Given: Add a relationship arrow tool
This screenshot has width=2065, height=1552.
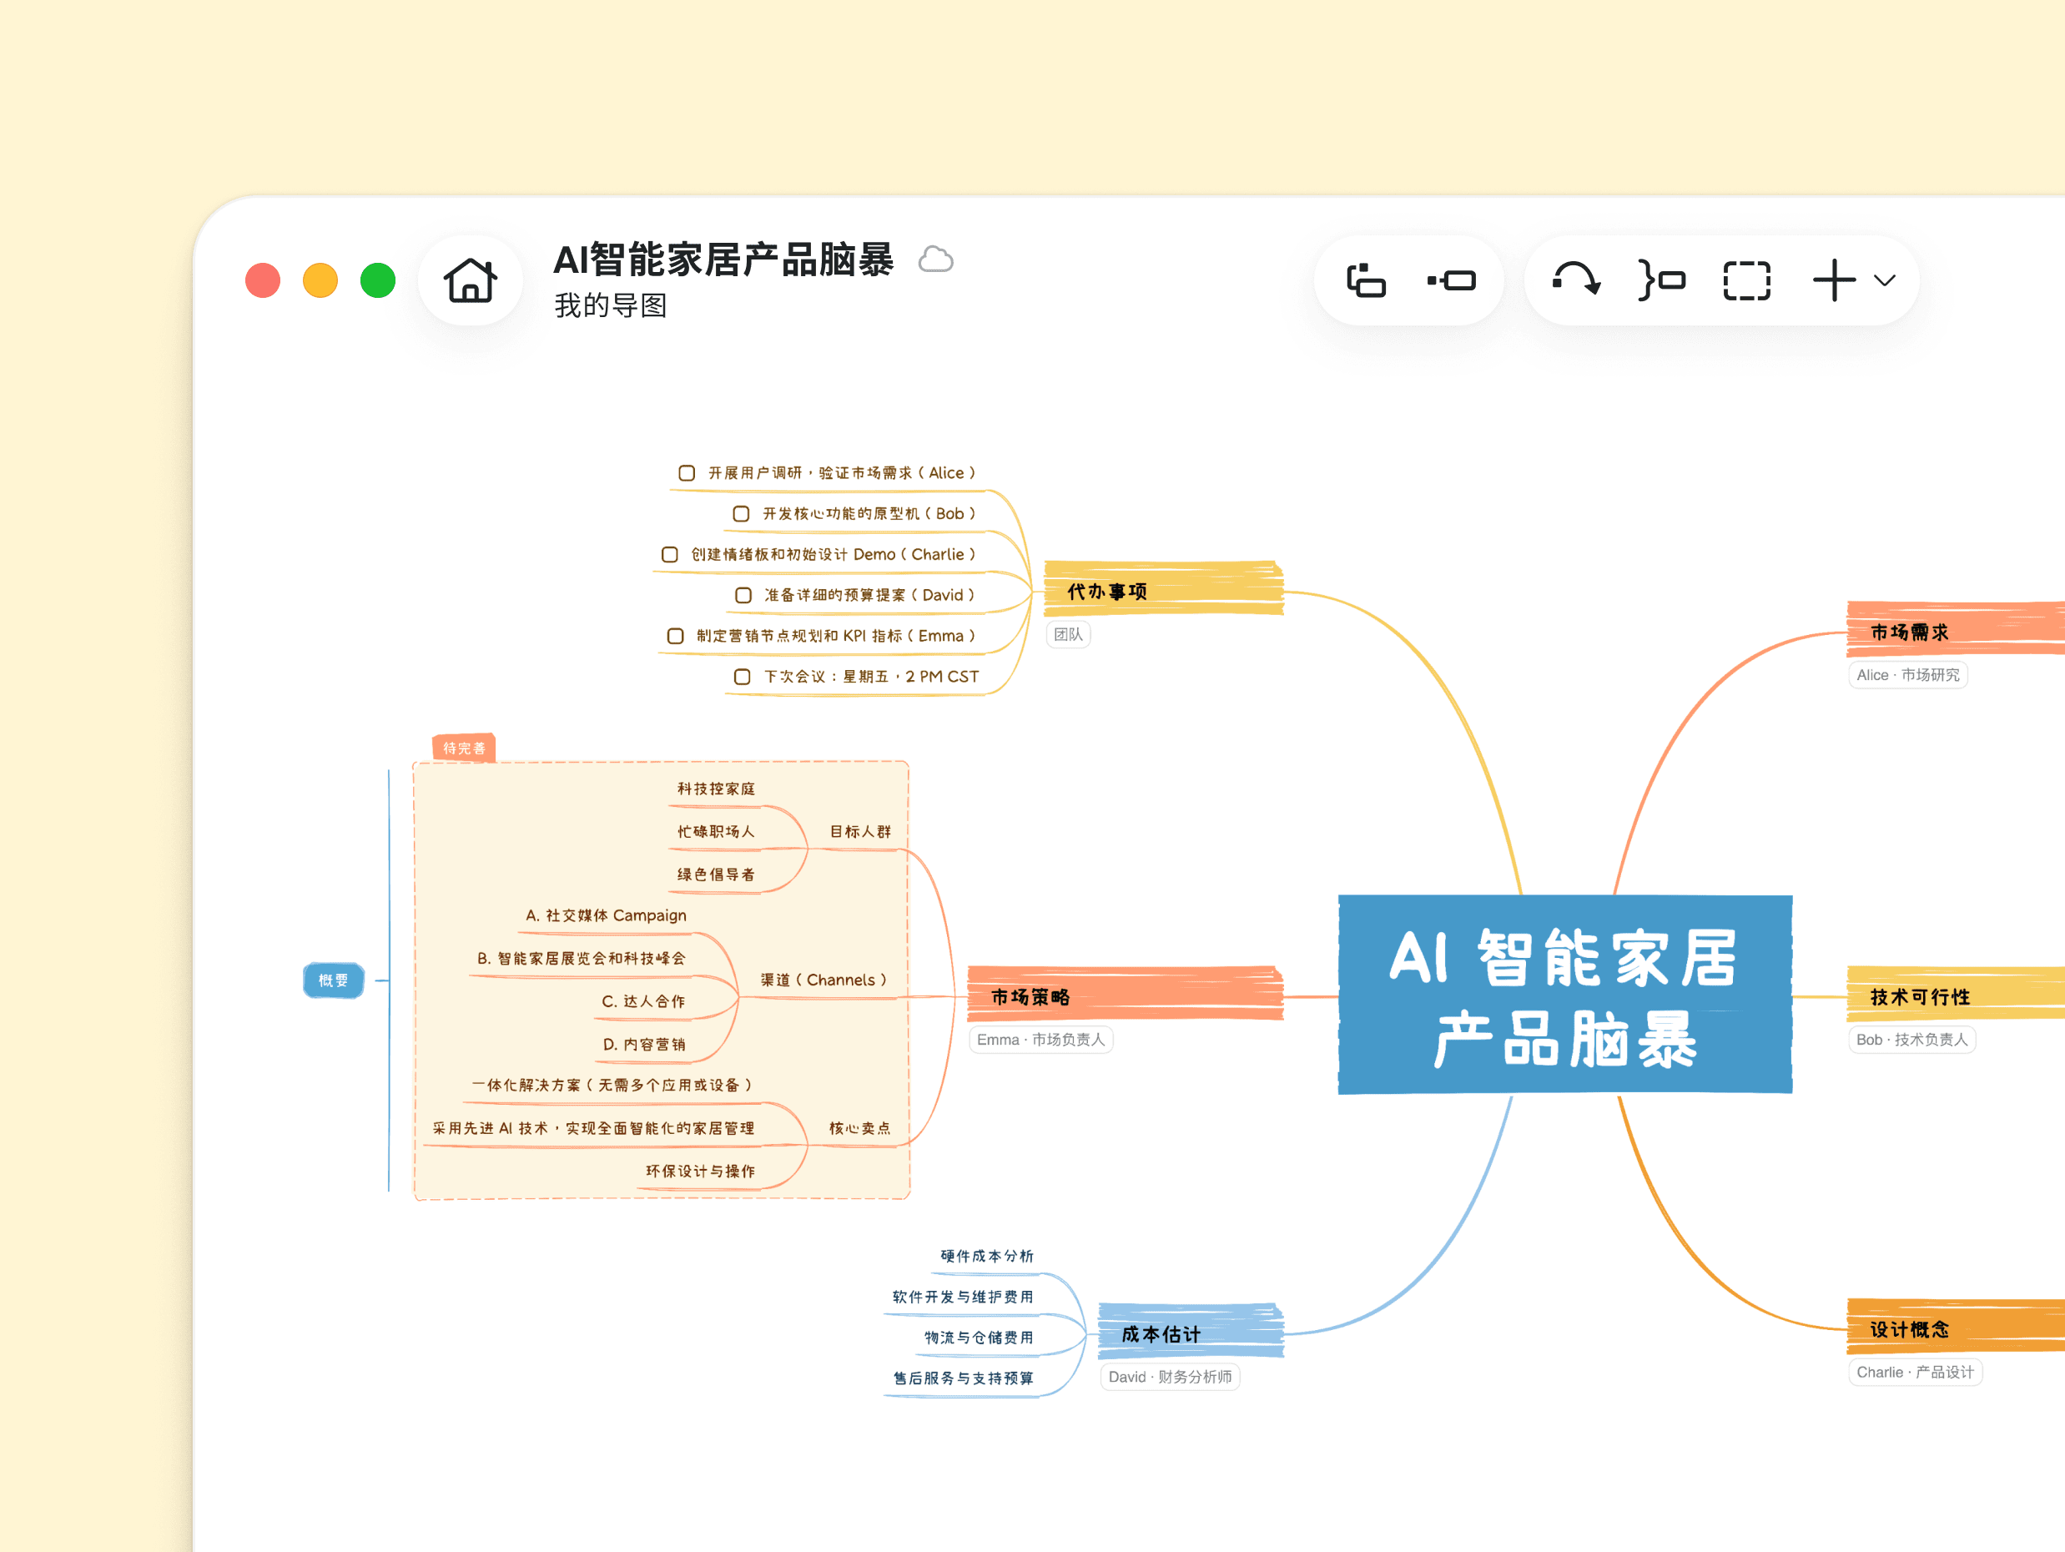Looking at the screenshot, I should coord(1577,280).
